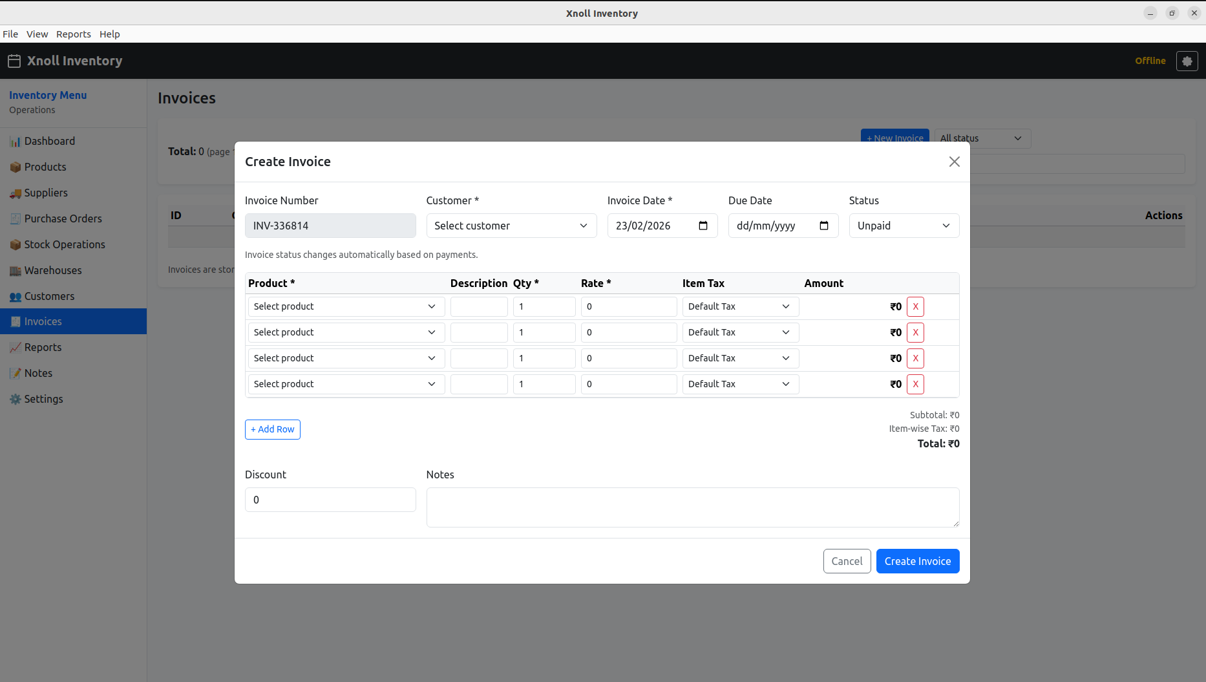Open the Suppliers section
The height and width of the screenshot is (682, 1206).
(45, 193)
